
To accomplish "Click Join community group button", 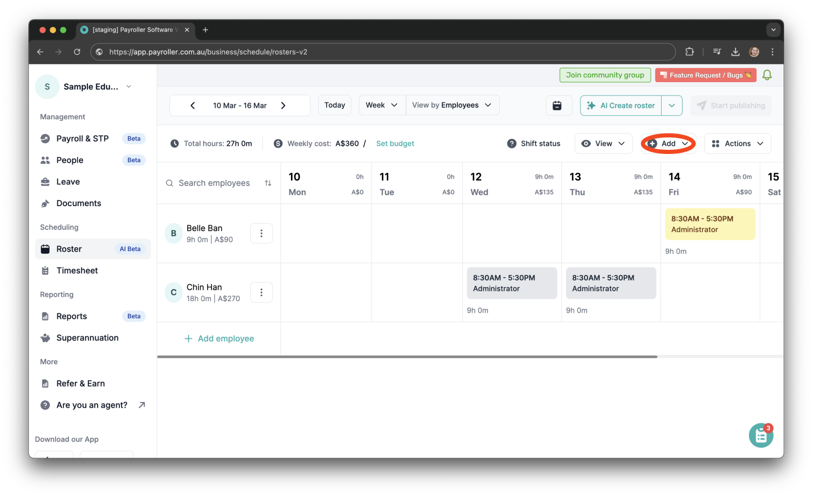I will [x=605, y=75].
